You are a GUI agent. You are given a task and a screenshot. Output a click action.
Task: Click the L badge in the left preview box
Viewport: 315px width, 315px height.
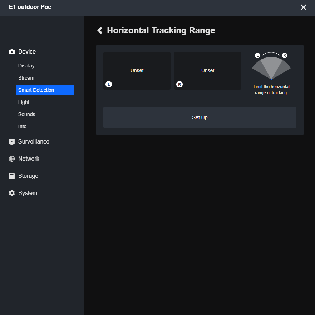click(109, 84)
